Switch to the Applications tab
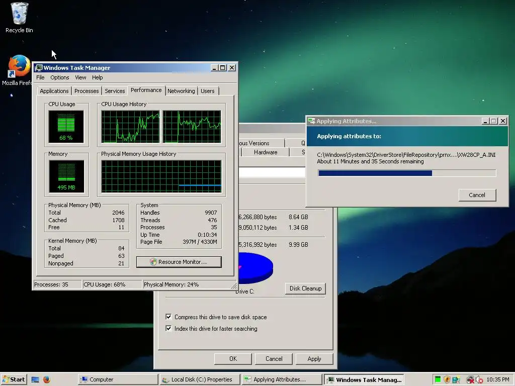The width and height of the screenshot is (515, 386). [54, 91]
